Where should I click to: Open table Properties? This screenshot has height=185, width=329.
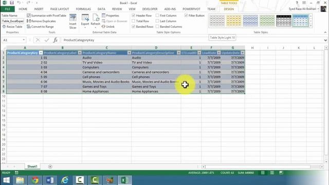pos(111,15)
